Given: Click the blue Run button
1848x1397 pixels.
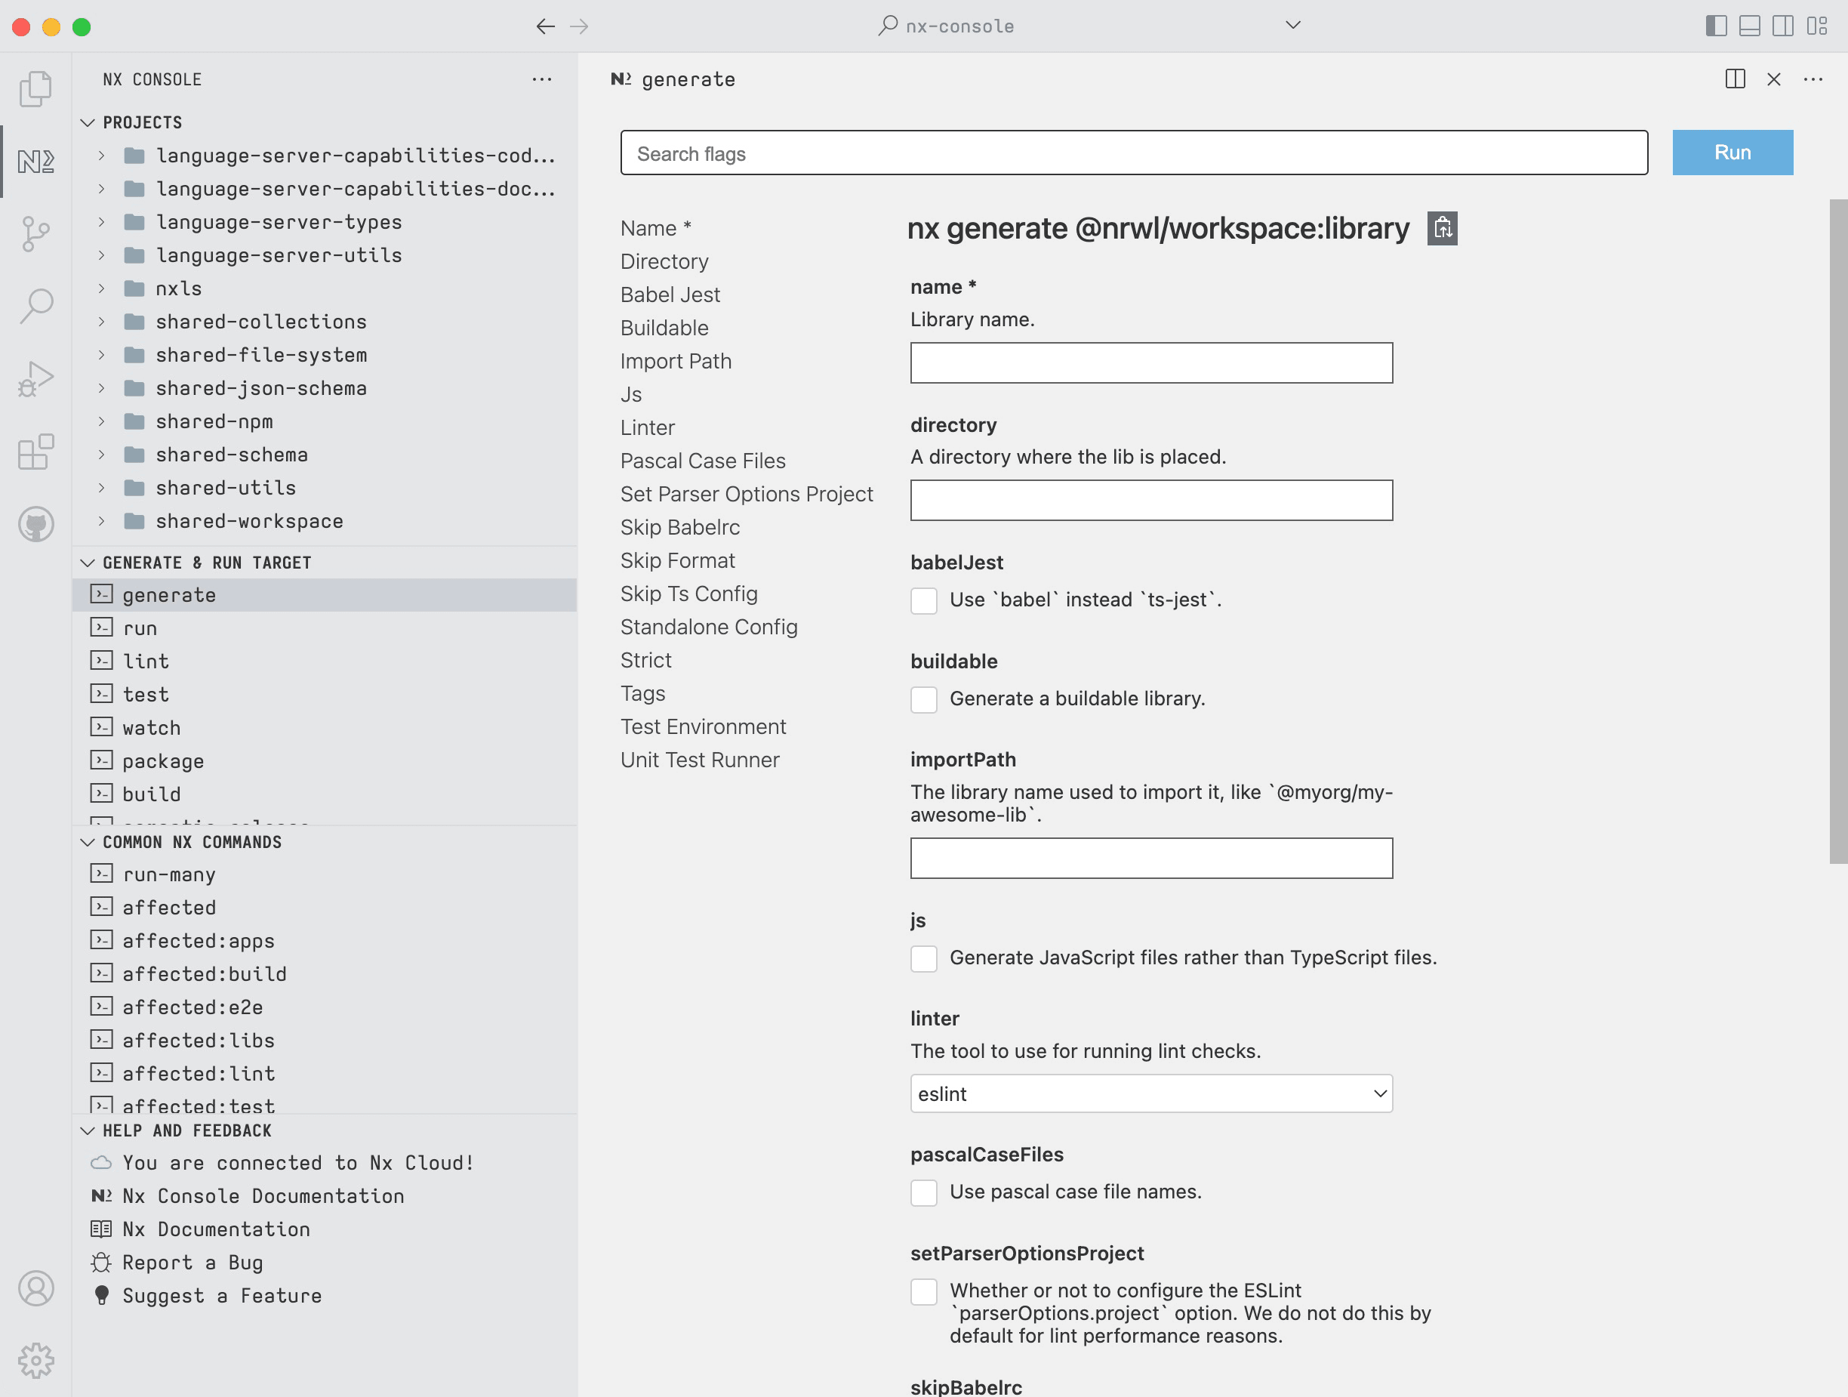Looking at the screenshot, I should click(x=1732, y=152).
